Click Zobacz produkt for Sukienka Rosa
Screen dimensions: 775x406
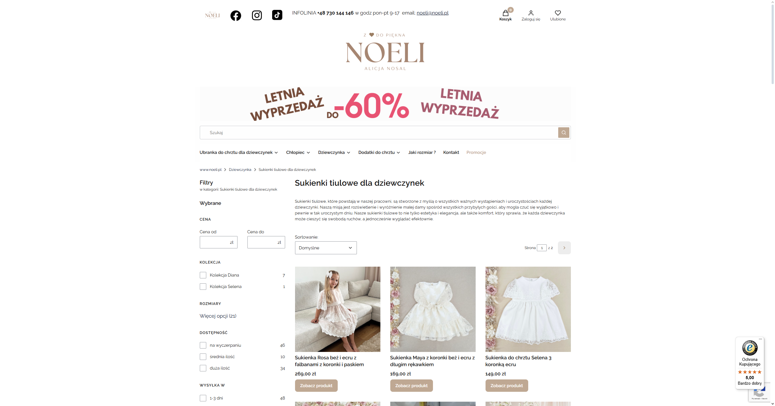click(316, 386)
